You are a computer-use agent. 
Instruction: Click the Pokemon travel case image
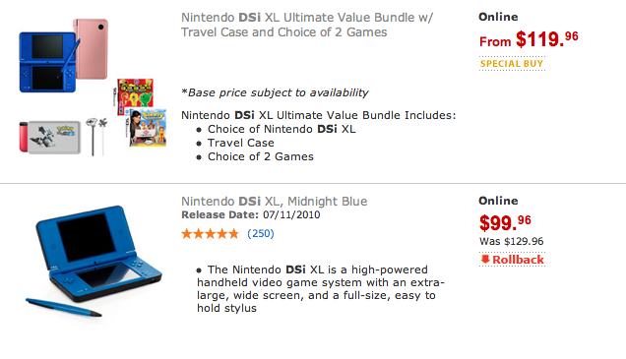coord(50,138)
